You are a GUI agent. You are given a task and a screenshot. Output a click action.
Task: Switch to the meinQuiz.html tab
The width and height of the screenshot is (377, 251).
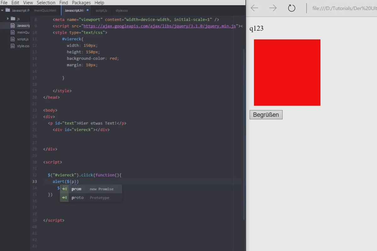45,10
